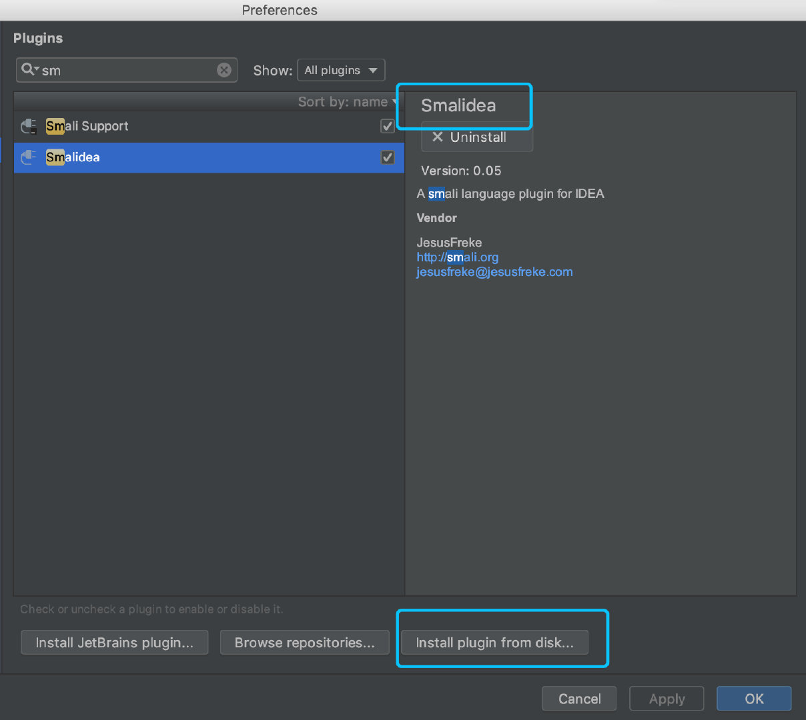806x720 pixels.
Task: Disable the Smali Support plugin checkbox
Action: (387, 126)
